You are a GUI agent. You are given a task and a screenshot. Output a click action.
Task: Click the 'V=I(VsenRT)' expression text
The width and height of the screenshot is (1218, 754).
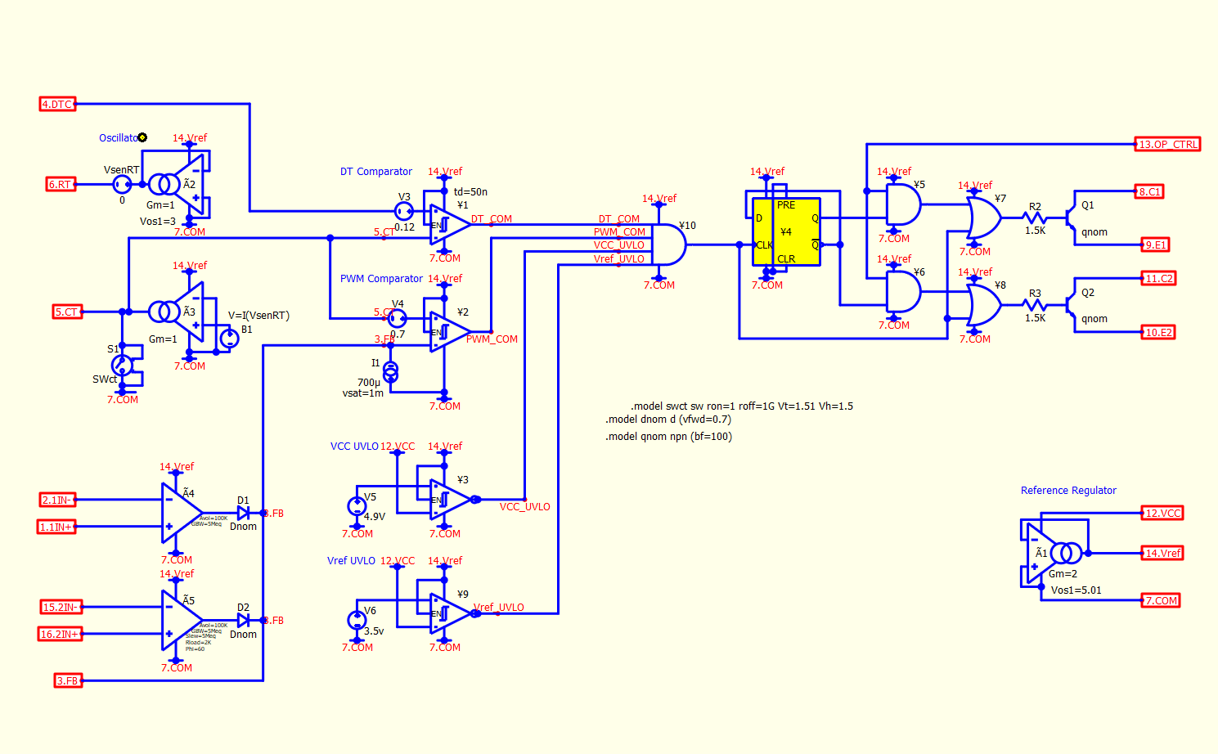(x=258, y=316)
